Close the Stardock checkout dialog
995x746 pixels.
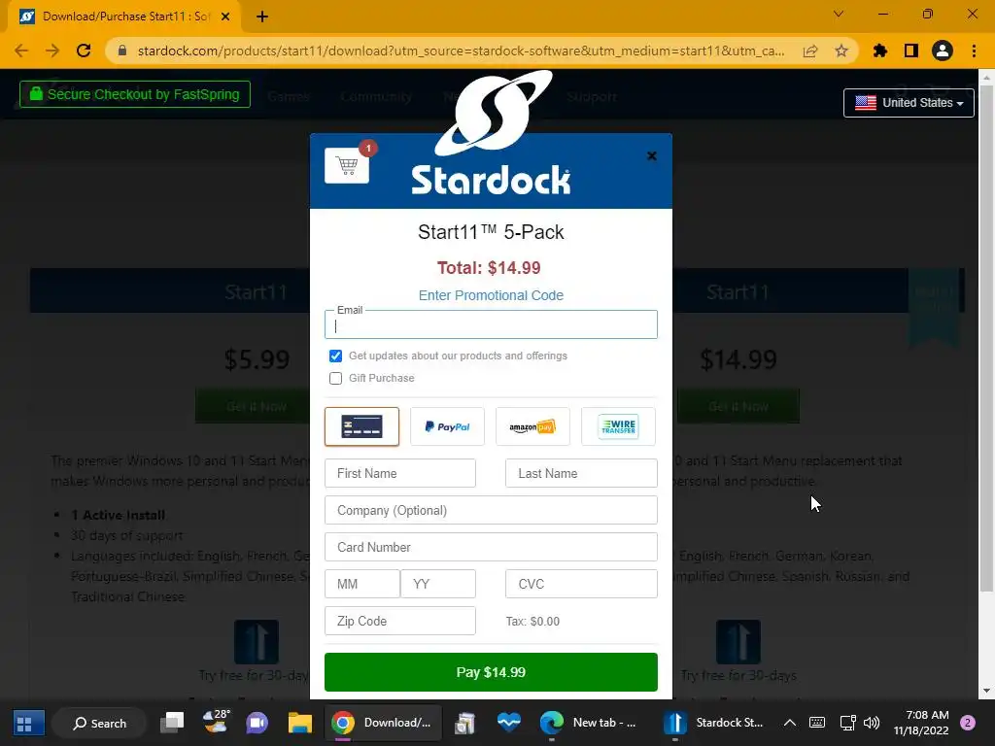(x=652, y=156)
